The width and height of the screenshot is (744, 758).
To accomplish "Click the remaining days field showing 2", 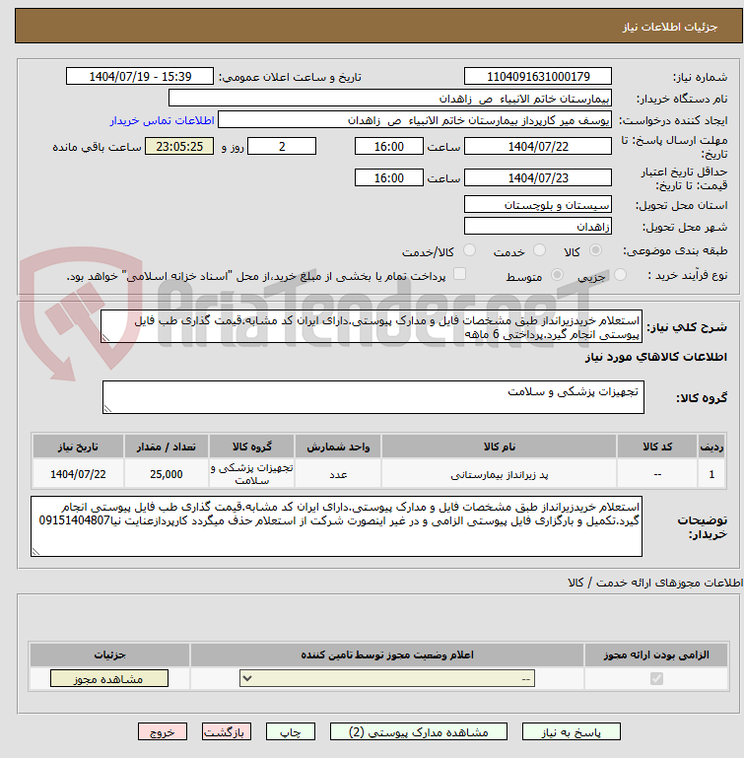I will (x=282, y=147).
